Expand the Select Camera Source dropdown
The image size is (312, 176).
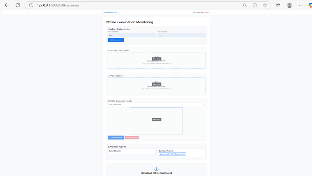[156, 104]
